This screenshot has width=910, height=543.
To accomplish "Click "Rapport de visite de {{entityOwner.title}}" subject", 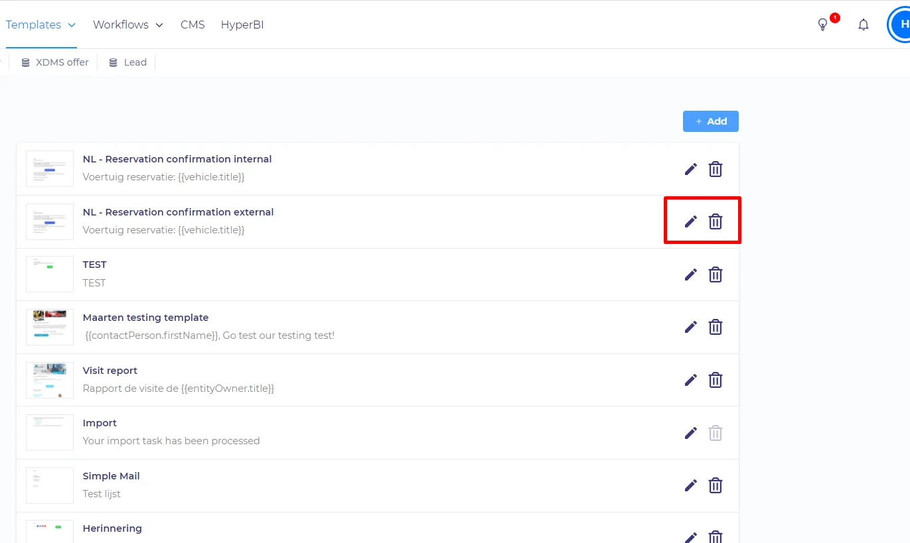I will point(179,389).
